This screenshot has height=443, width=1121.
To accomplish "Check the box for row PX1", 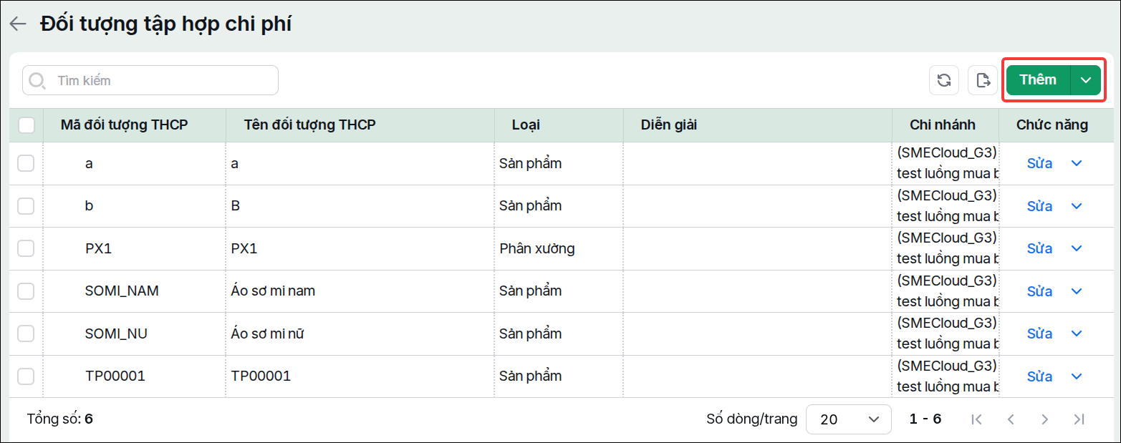I will [x=26, y=248].
